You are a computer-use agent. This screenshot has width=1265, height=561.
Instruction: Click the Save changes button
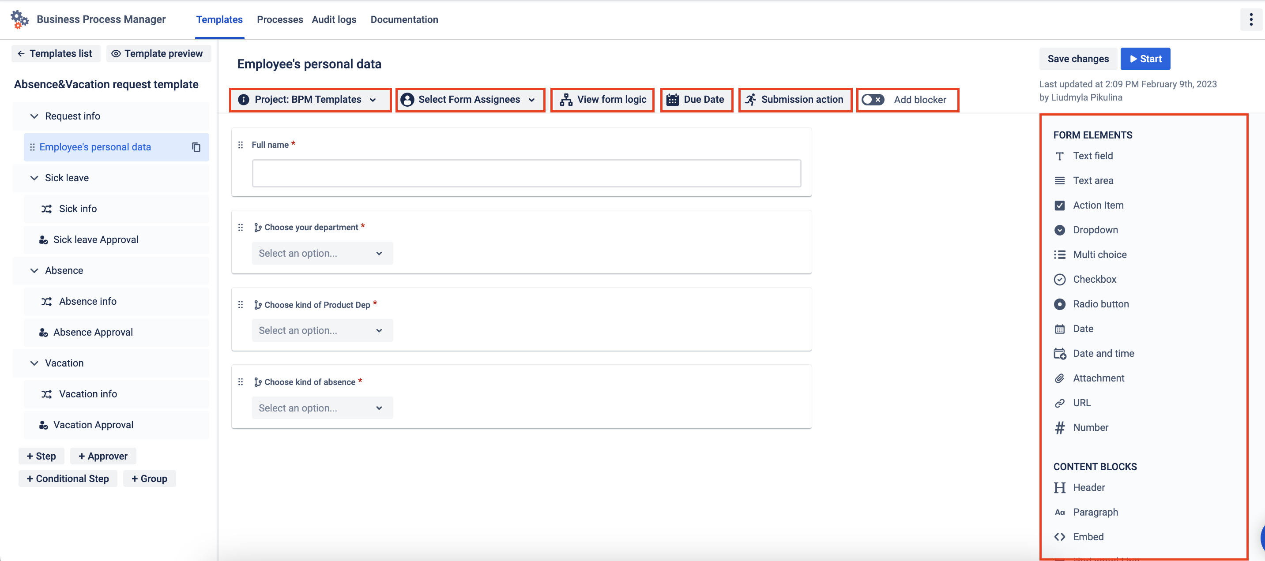[1077, 59]
